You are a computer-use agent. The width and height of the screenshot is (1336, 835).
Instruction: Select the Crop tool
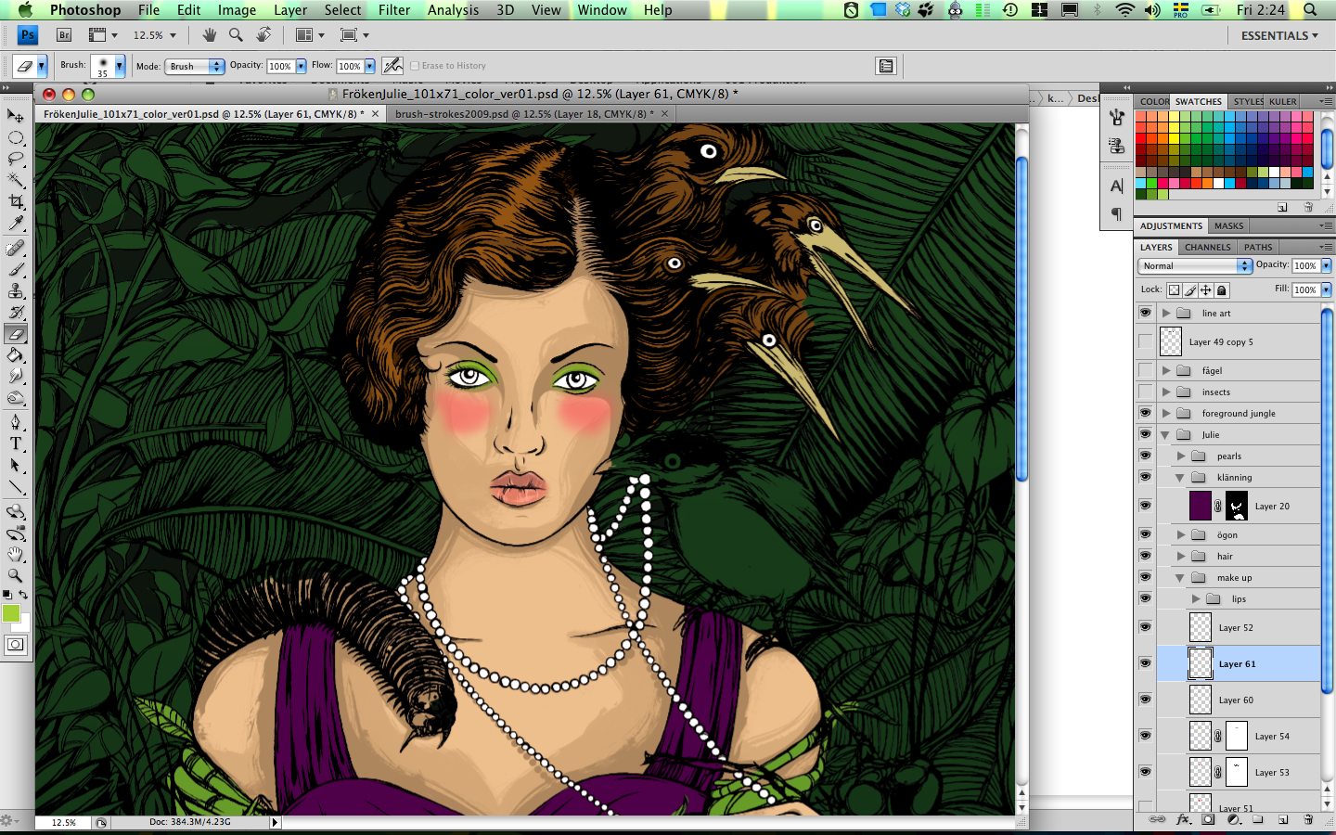pyautogui.click(x=16, y=201)
